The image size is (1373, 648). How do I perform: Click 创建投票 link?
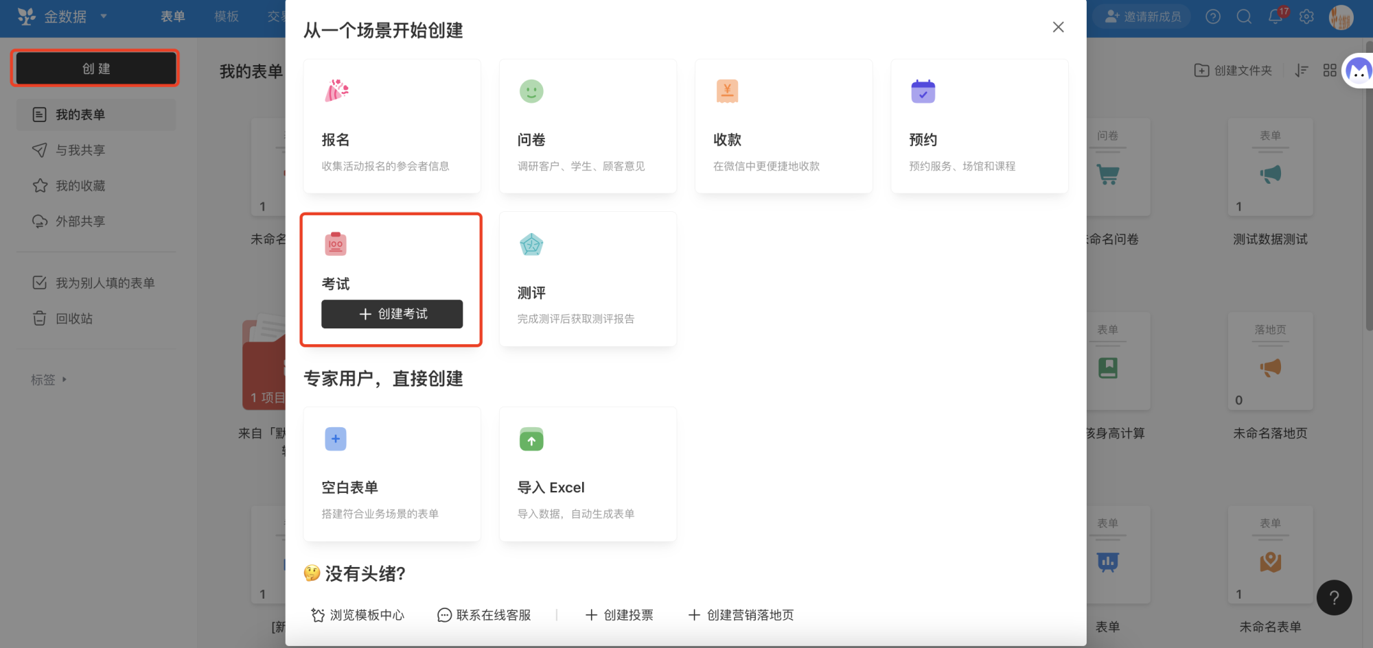click(x=619, y=615)
